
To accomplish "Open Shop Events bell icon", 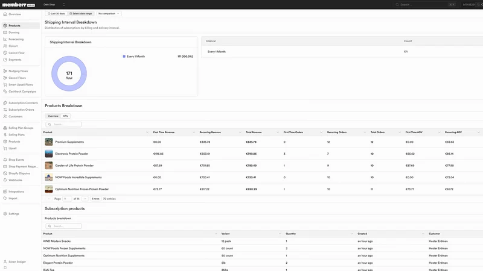I will click(5, 160).
